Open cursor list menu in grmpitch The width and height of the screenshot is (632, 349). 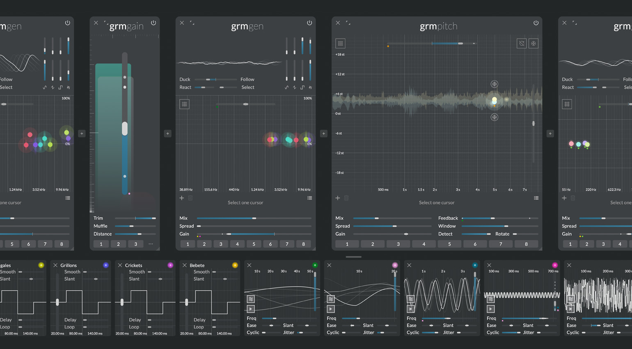coord(536,198)
